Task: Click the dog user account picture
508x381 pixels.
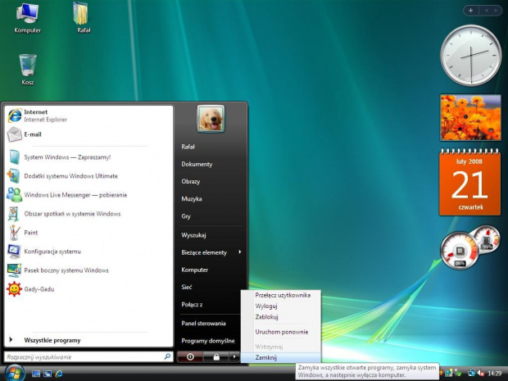Action: (x=211, y=119)
